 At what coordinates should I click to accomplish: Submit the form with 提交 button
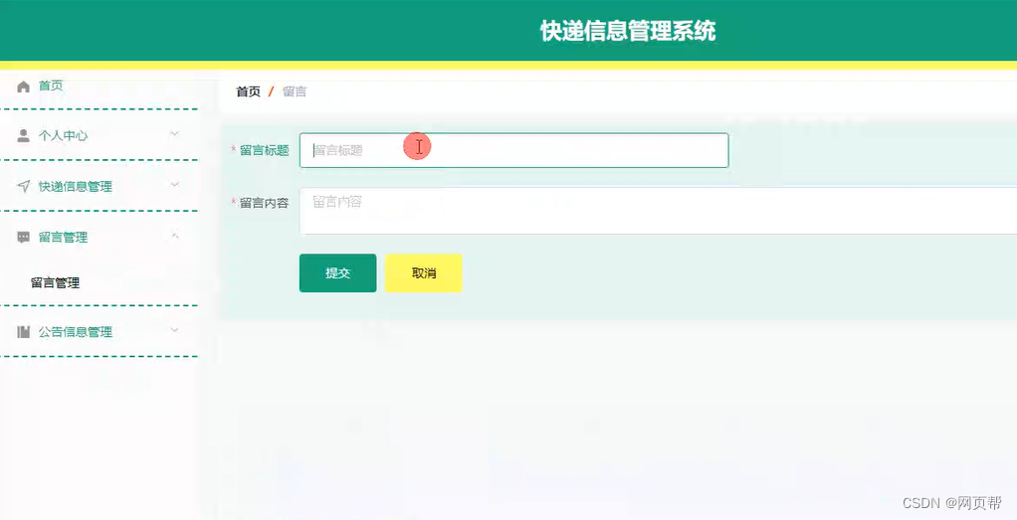[338, 273]
